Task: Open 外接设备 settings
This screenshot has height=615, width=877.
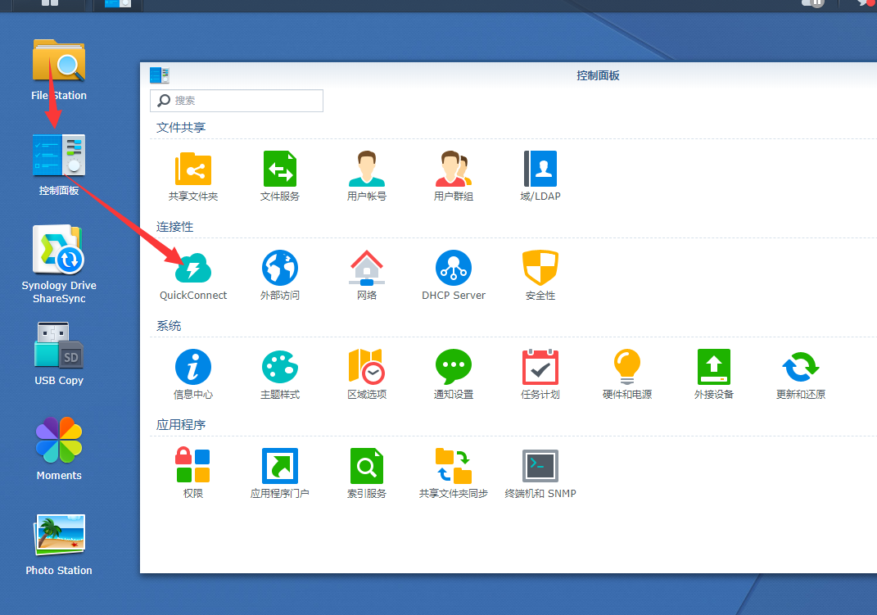Action: pos(714,374)
